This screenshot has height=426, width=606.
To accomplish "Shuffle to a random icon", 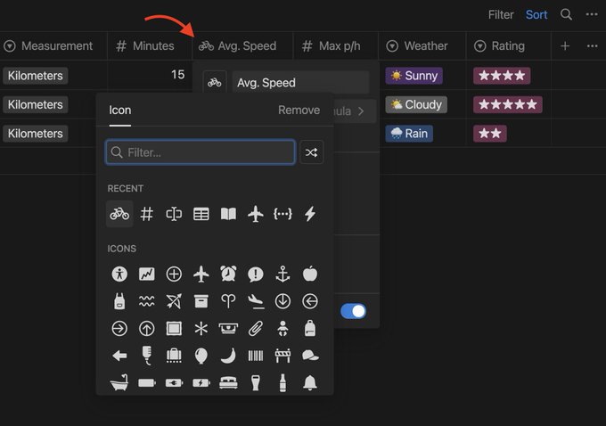I will [312, 152].
